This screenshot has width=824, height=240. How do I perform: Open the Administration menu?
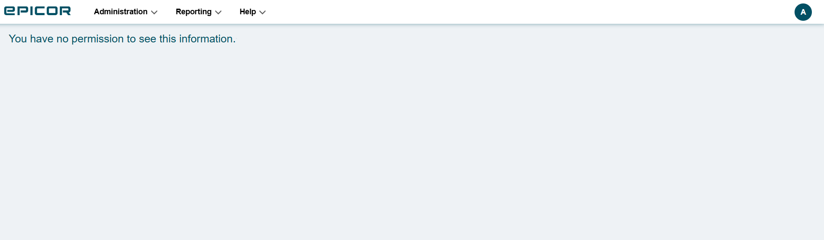click(x=126, y=12)
